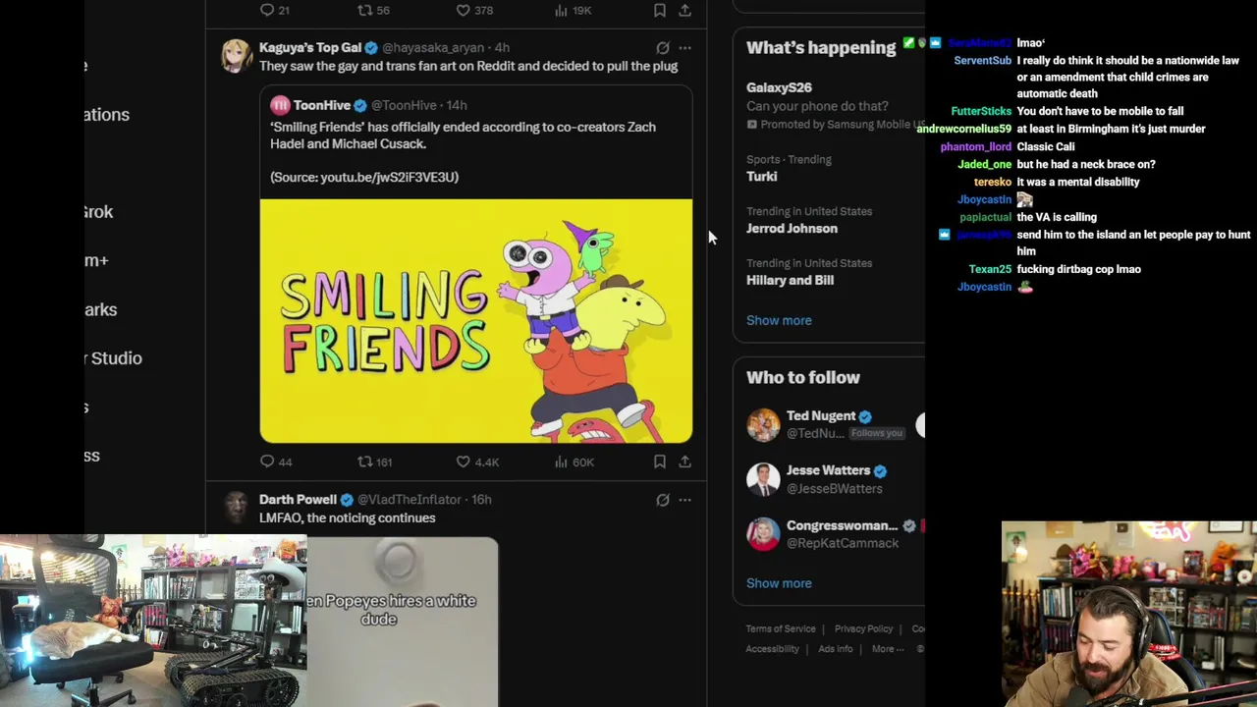Open Ads info footer link
The height and width of the screenshot is (707, 1257).
click(836, 649)
